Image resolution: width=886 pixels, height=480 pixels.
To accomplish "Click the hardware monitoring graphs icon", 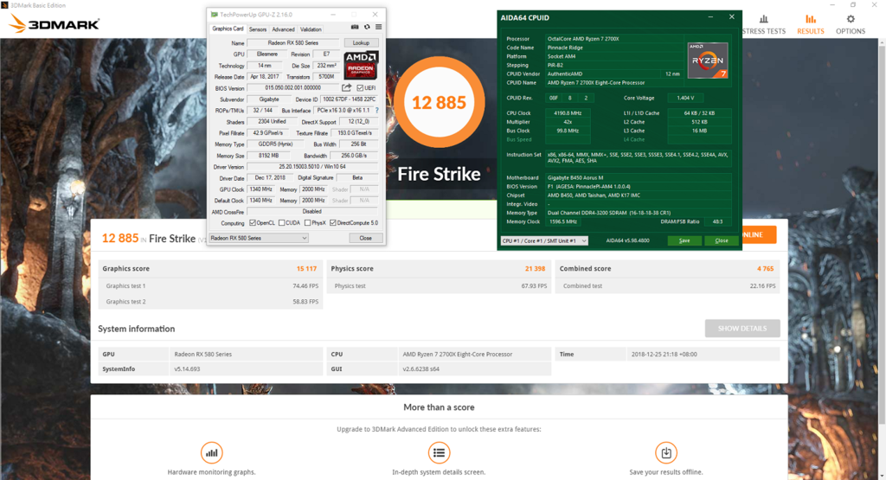I will pos(212,452).
